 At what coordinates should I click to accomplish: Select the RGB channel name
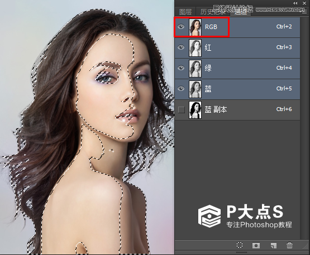(211, 27)
